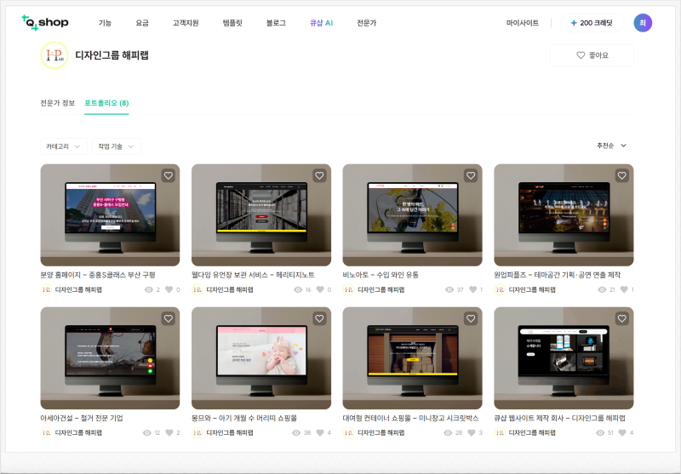The height and width of the screenshot is (474, 681).
Task: Open the 기능 menu item
Action: 105,23
